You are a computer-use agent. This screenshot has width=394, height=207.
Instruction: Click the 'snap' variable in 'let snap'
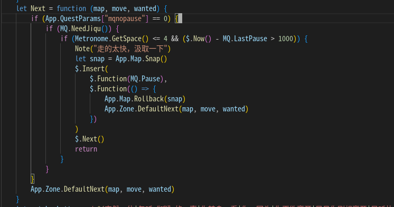[x=97, y=59]
